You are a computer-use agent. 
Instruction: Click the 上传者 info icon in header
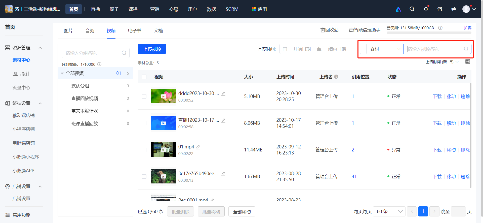click(x=336, y=77)
